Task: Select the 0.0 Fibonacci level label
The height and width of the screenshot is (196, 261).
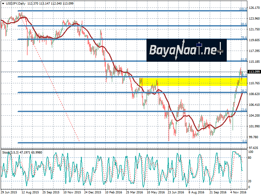Action: (244, 141)
